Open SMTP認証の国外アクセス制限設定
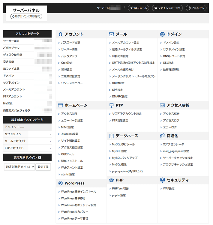The width and height of the screenshot is (213, 225). [x=133, y=63]
